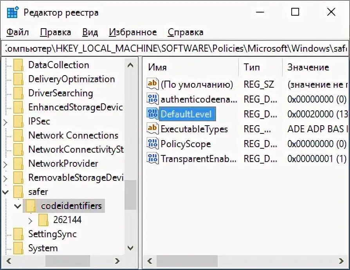This screenshot has height=270, width=350.
Task: Select the TransparentEnab... value name
Action: pyautogui.click(x=198, y=158)
